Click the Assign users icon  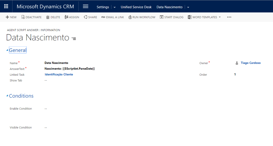pos(66,17)
